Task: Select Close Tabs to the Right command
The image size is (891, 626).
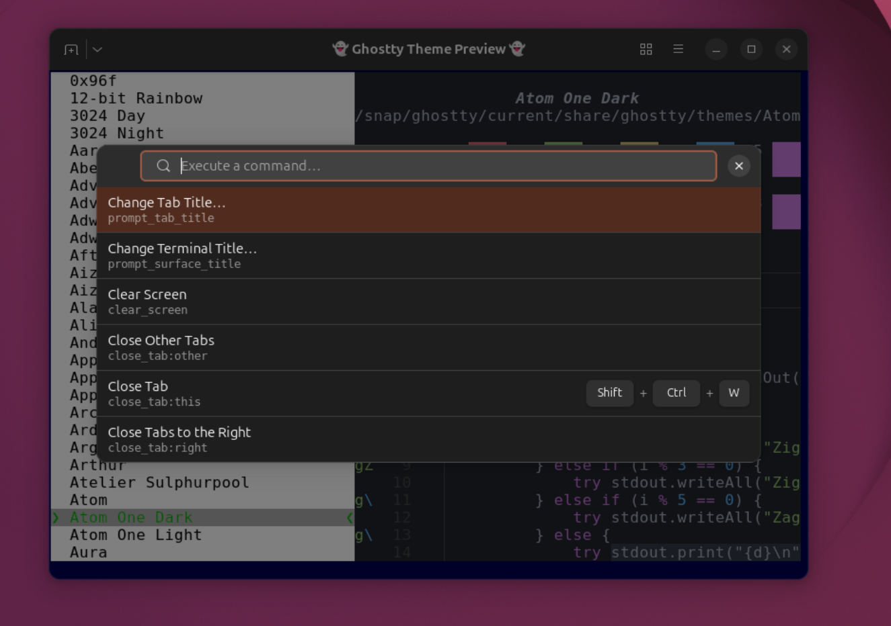Action: pyautogui.click(x=428, y=439)
